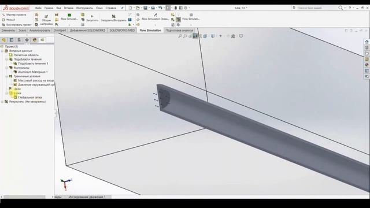
Task: Click the zoom to fit magnifier
Action: [x=180, y=36]
